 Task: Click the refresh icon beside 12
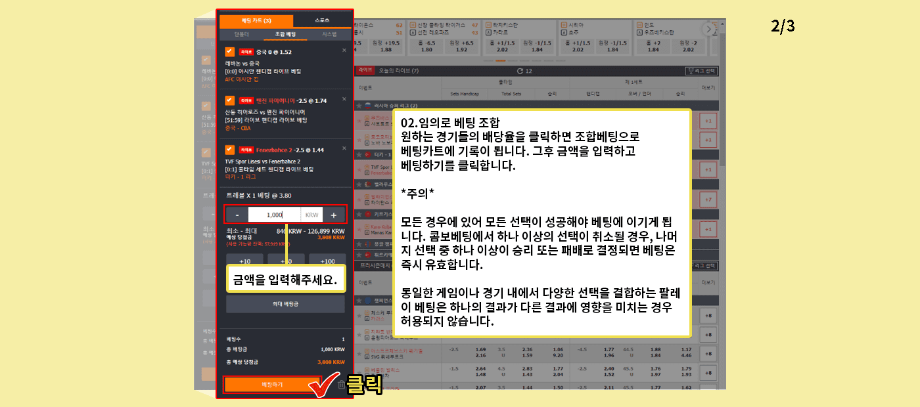(x=520, y=70)
